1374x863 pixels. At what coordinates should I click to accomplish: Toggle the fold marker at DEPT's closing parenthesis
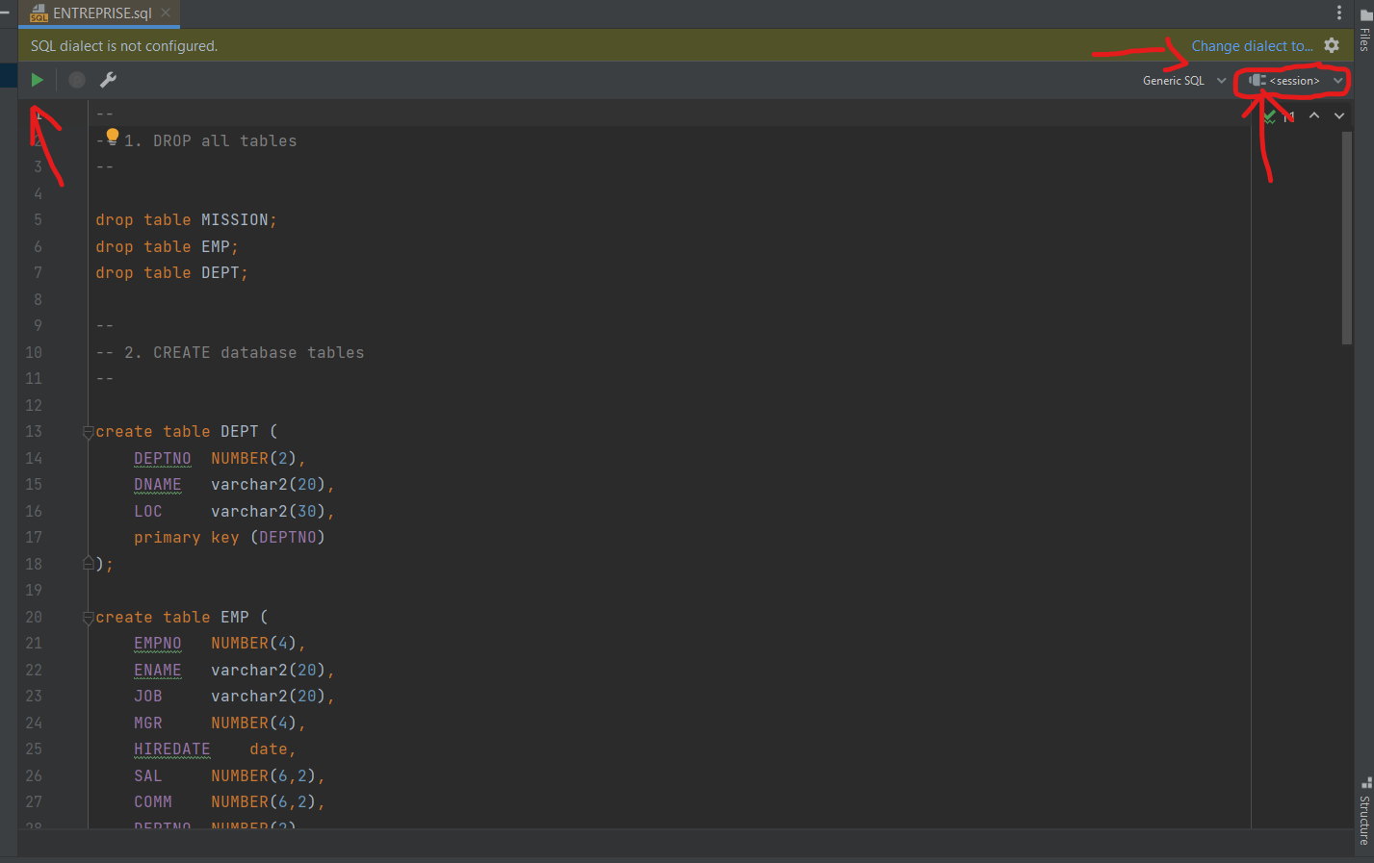[x=88, y=564]
